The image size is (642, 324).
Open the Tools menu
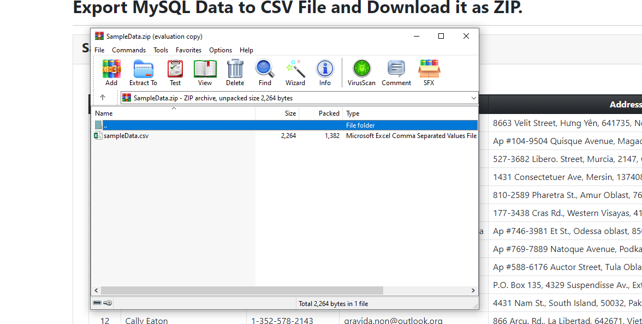[x=161, y=50]
